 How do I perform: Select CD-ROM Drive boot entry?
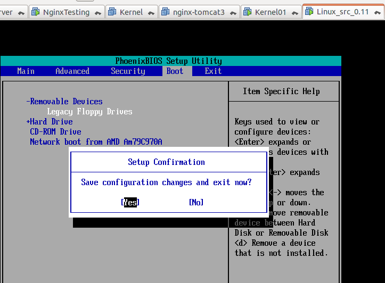point(55,132)
